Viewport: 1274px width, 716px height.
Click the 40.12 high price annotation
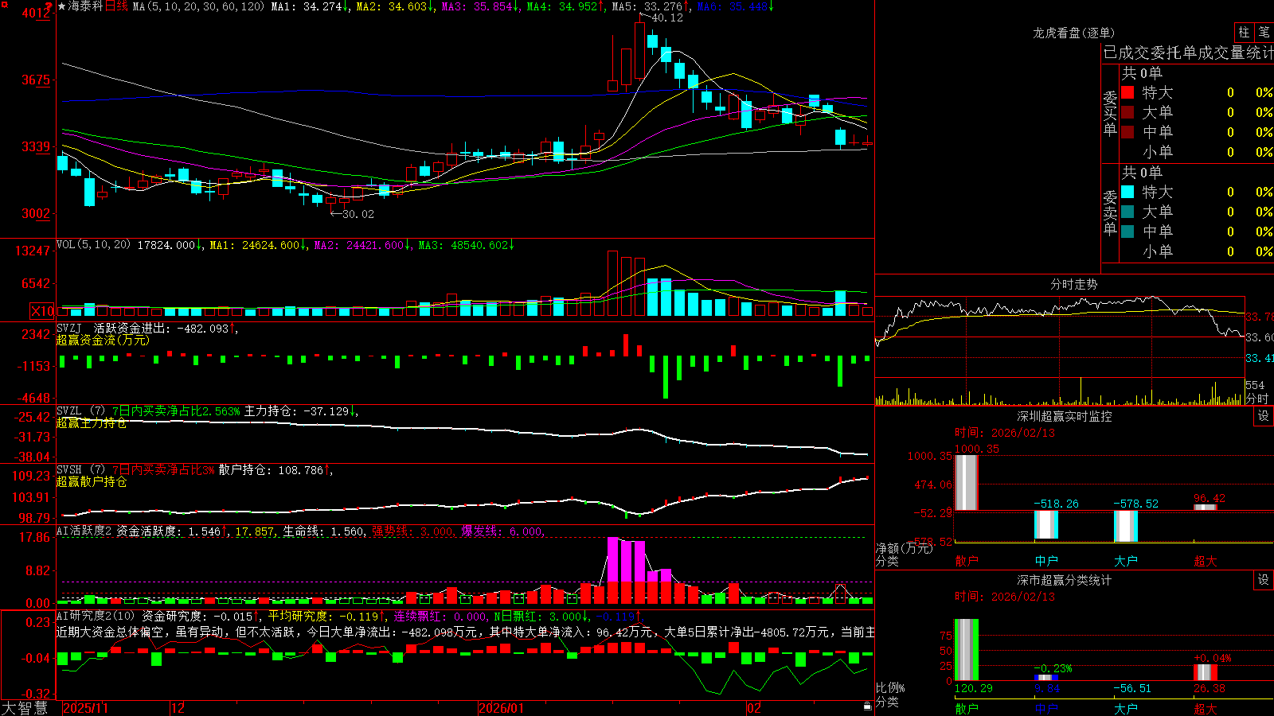[667, 18]
